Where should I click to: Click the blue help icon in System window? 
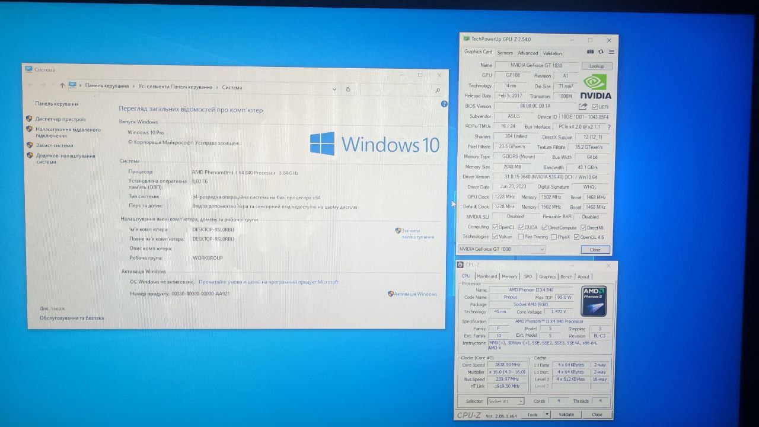[444, 104]
